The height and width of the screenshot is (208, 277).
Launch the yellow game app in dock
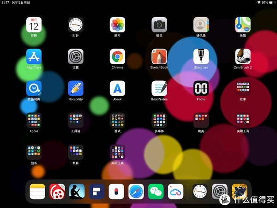pos(239,191)
